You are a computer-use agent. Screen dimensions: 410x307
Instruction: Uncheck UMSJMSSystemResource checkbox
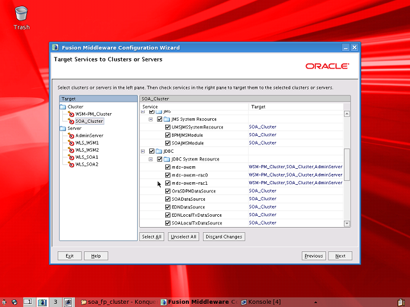[x=168, y=127]
